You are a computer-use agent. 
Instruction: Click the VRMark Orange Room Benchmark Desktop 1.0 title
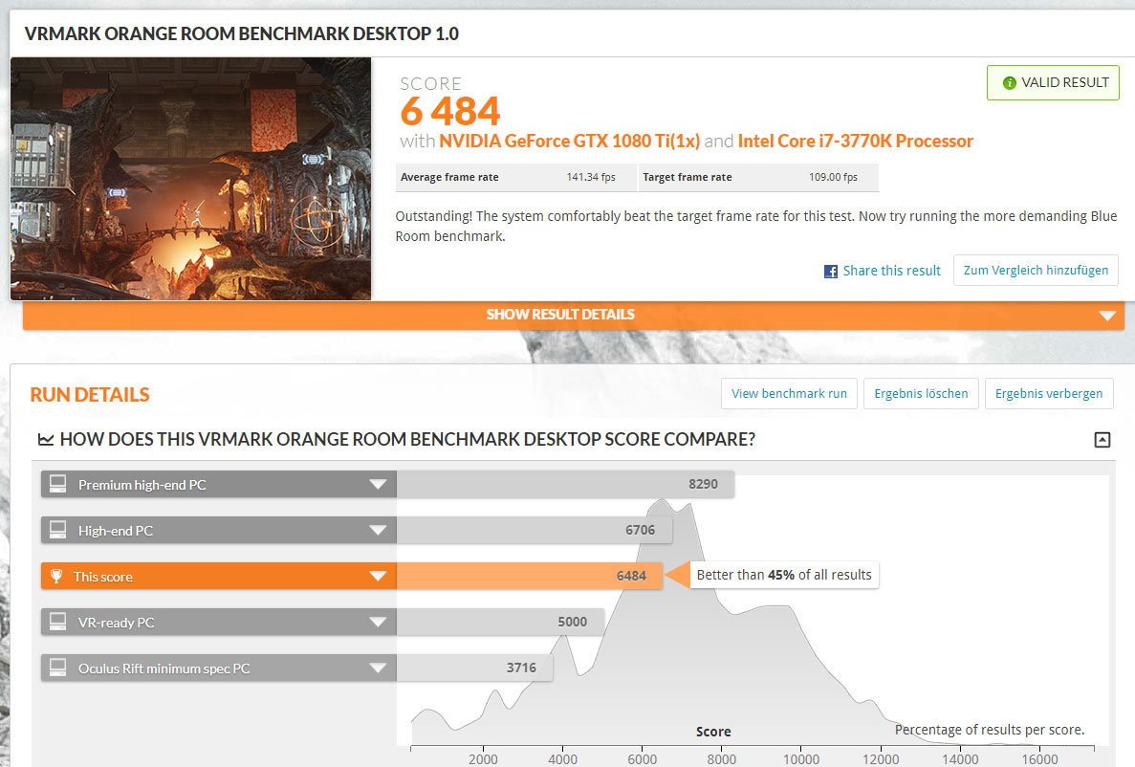point(242,34)
